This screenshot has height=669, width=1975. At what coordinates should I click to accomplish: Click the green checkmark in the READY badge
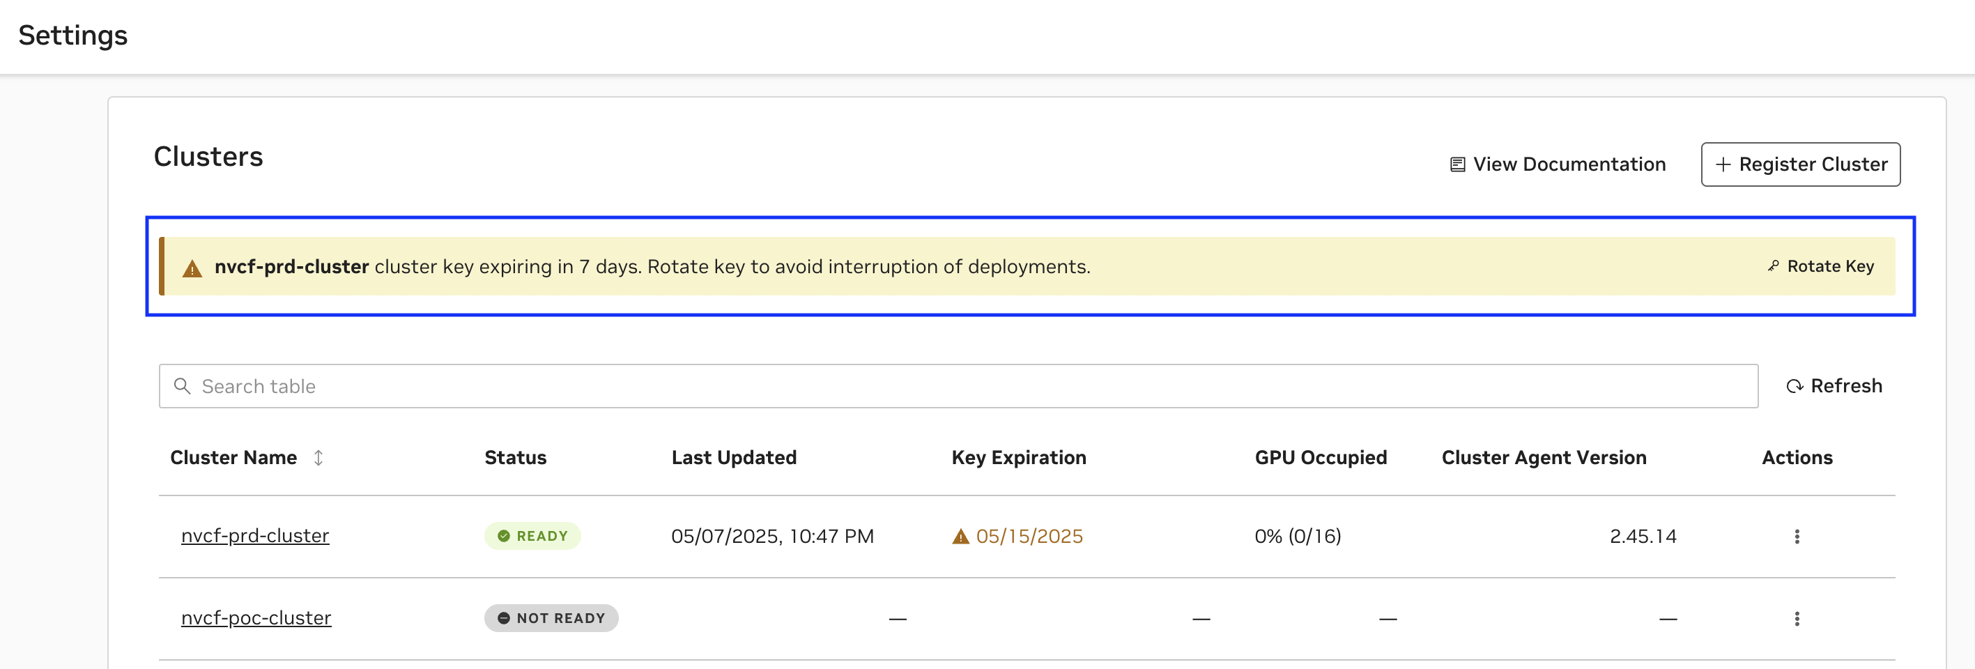(x=504, y=536)
